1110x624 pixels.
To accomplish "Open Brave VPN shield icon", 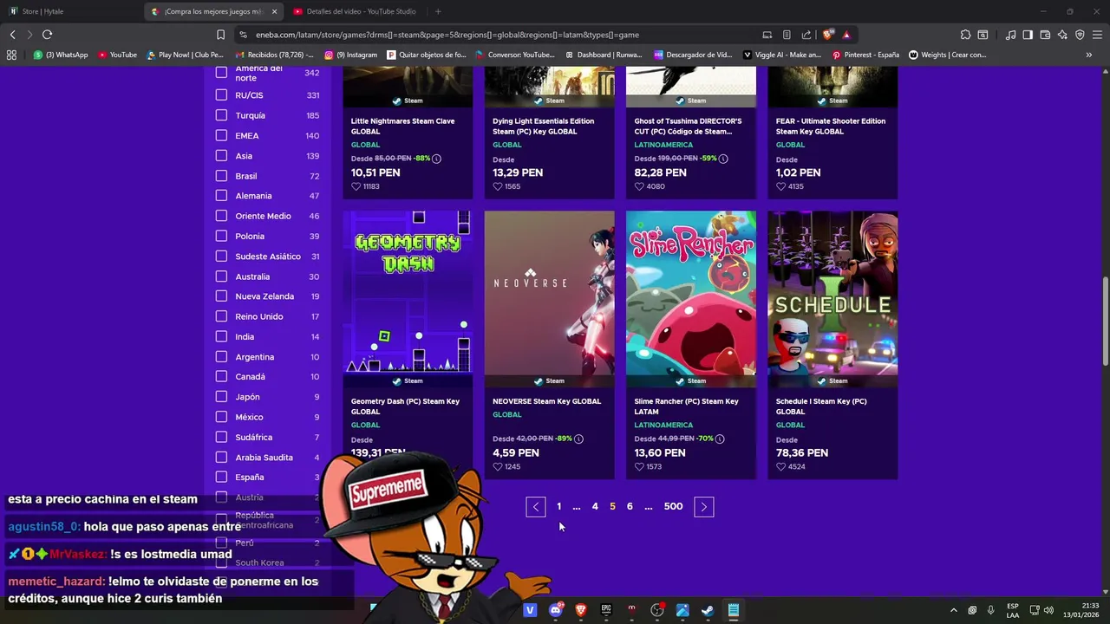I will click(1080, 35).
